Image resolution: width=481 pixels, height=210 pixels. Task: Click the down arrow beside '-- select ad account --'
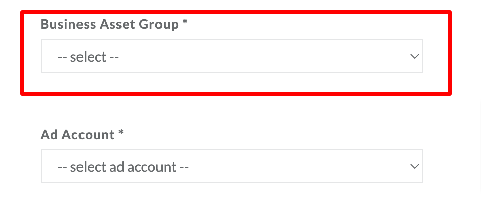415,166
